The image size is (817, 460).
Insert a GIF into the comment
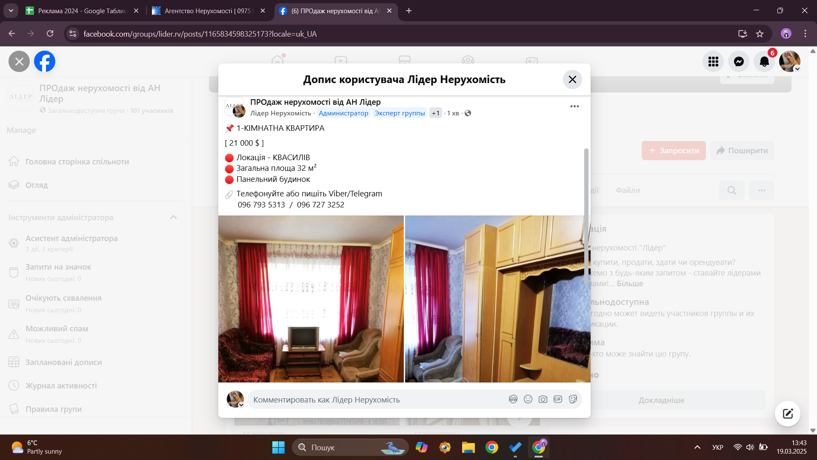tap(557, 400)
